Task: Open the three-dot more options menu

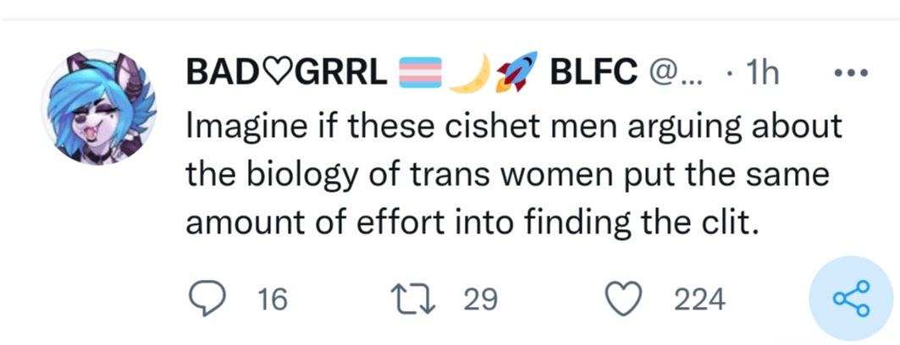Action: [x=851, y=74]
